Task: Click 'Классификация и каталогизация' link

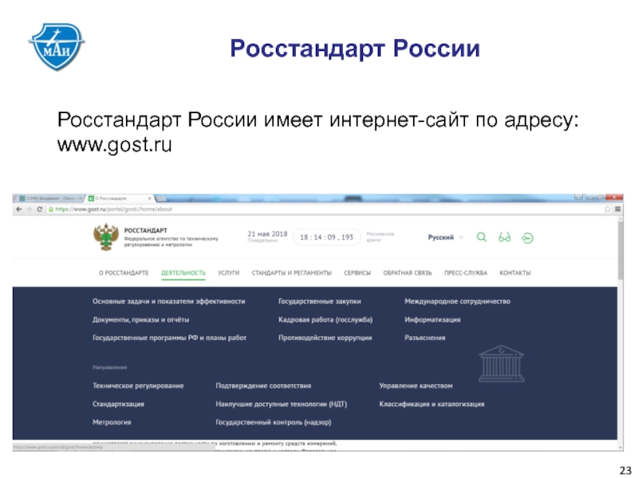Action: (x=431, y=404)
